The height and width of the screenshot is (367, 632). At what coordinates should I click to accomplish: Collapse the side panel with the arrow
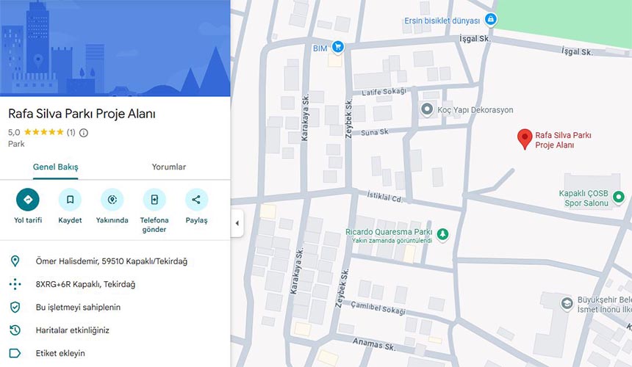pos(237,223)
